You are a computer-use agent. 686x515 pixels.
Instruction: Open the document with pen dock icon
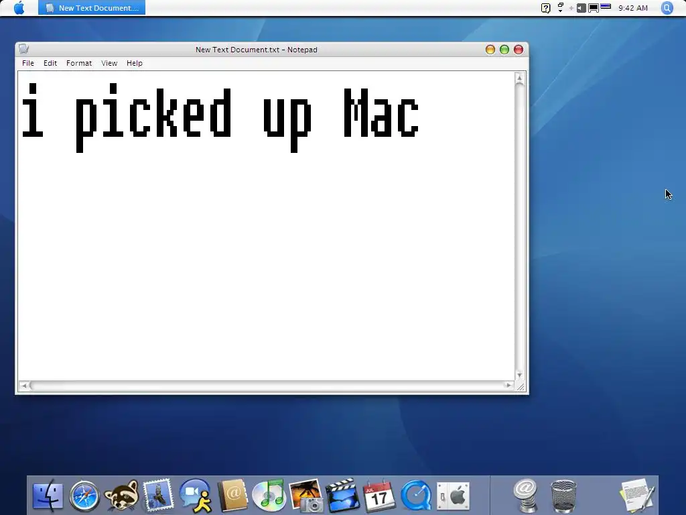tap(638, 496)
